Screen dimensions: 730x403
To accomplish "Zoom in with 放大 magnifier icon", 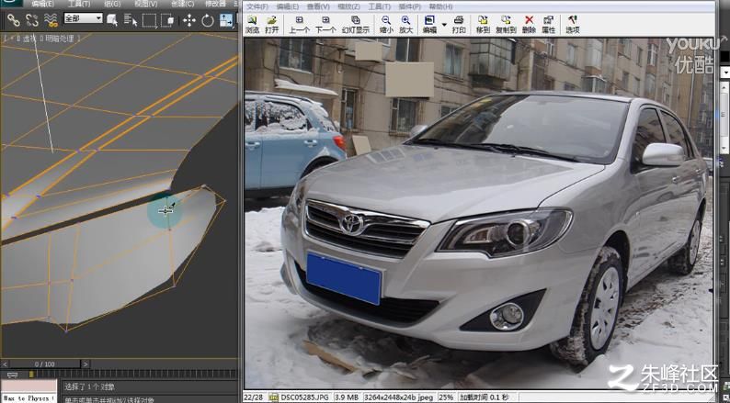I will coord(406,25).
